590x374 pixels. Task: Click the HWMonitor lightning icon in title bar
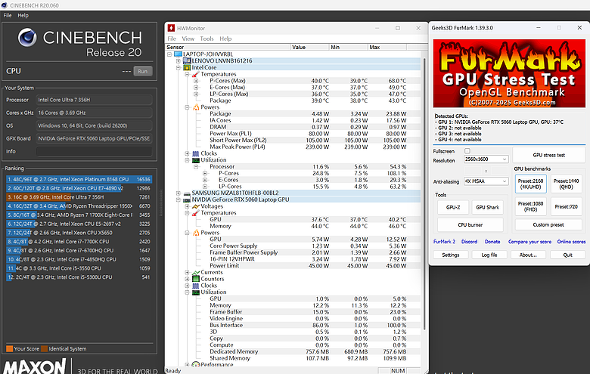coord(171,28)
